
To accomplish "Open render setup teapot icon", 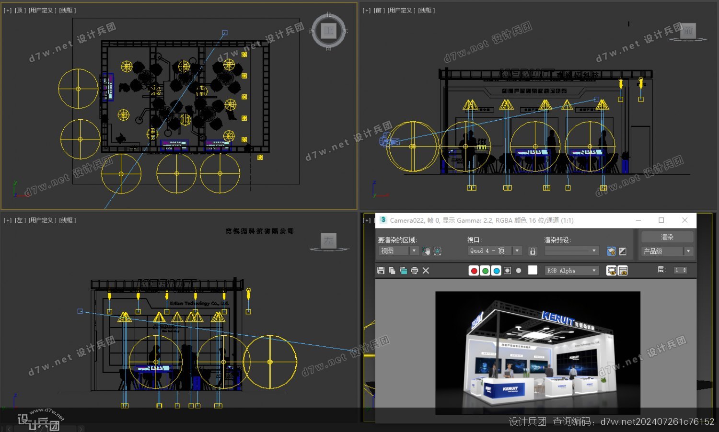I will click(x=611, y=251).
